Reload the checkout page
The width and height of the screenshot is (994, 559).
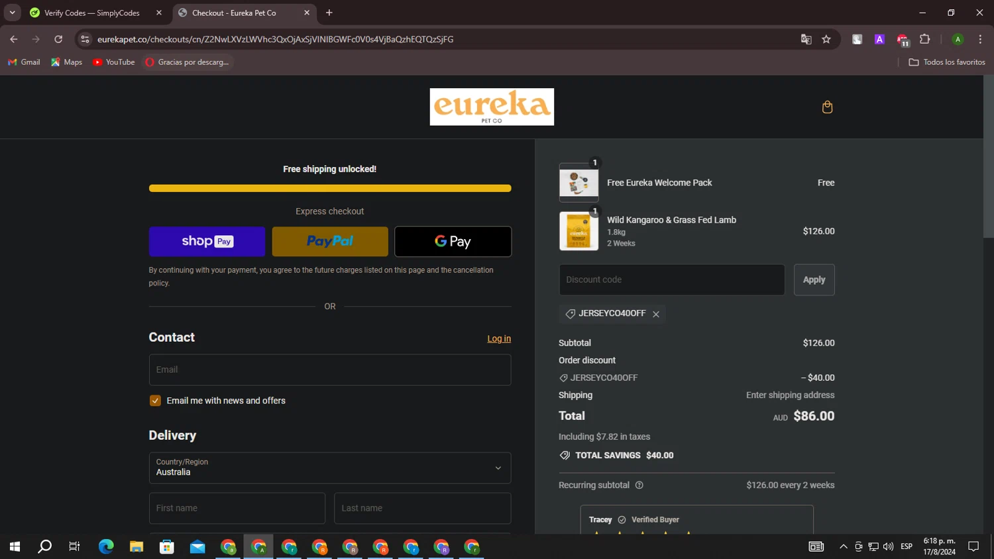coord(58,39)
